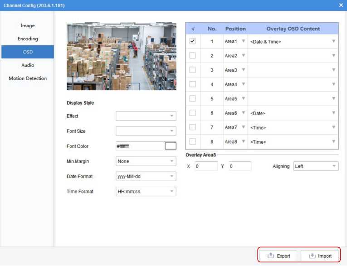The image size is (347, 266).
Task: Click the Export button
Action: point(279,256)
